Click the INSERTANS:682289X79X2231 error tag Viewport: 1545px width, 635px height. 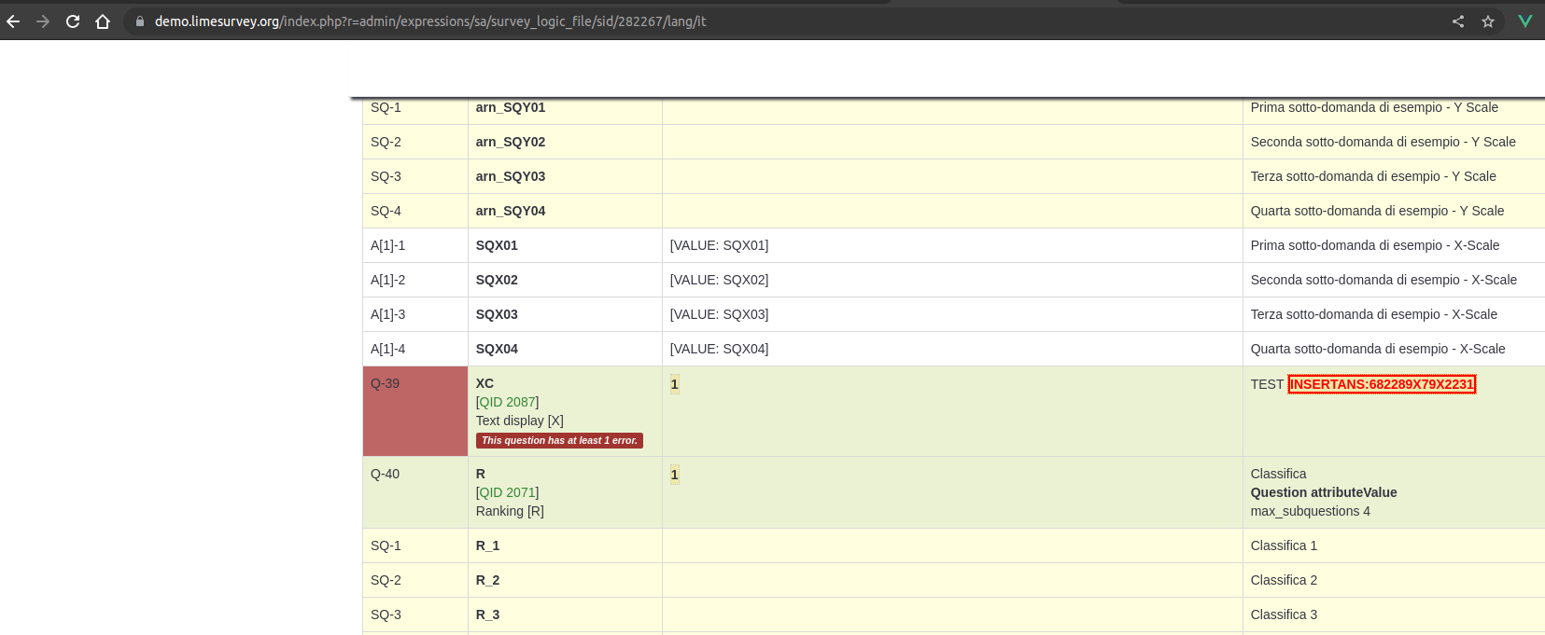coord(1382,384)
